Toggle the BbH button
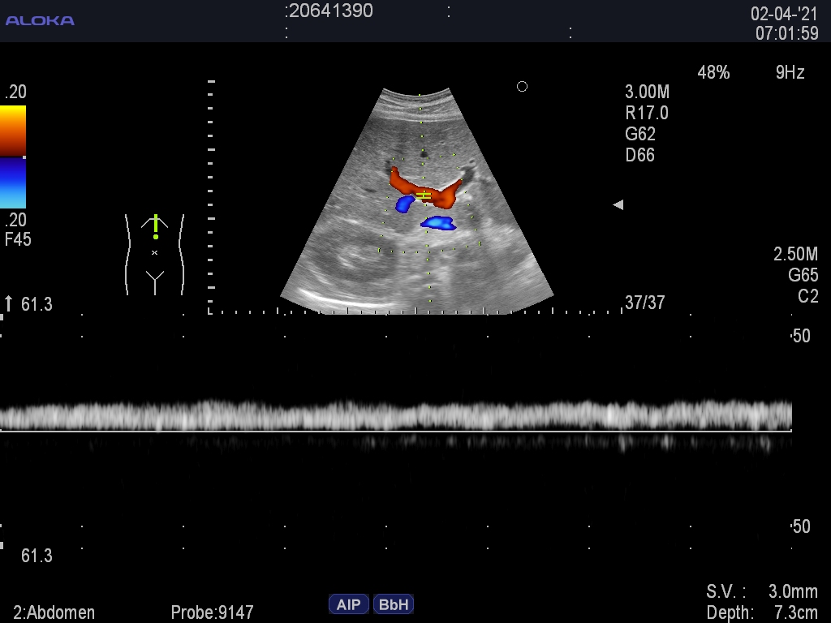Image resolution: width=831 pixels, height=623 pixels. click(x=394, y=604)
